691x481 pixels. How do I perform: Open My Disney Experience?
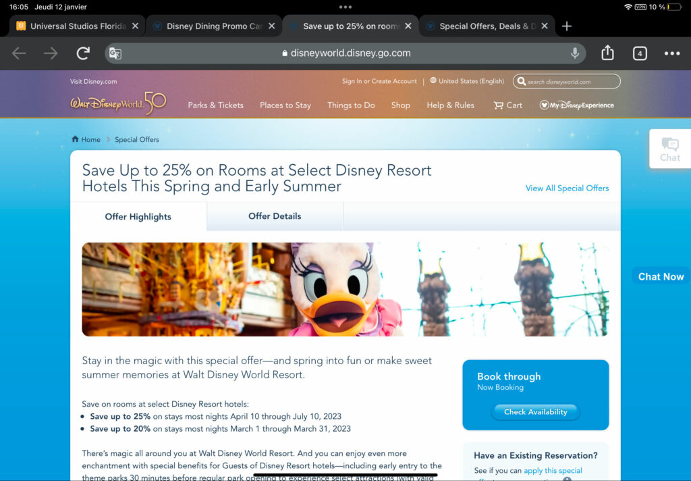coord(576,105)
